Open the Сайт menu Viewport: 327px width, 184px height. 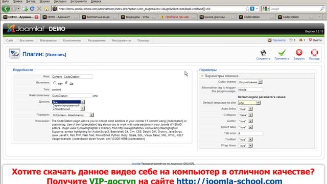click(10, 40)
